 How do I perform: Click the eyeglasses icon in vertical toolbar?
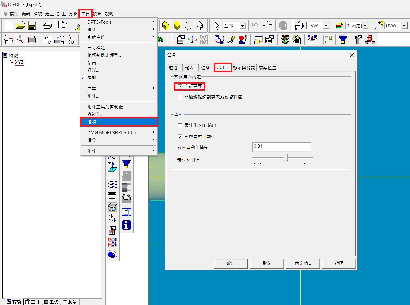tap(112, 207)
